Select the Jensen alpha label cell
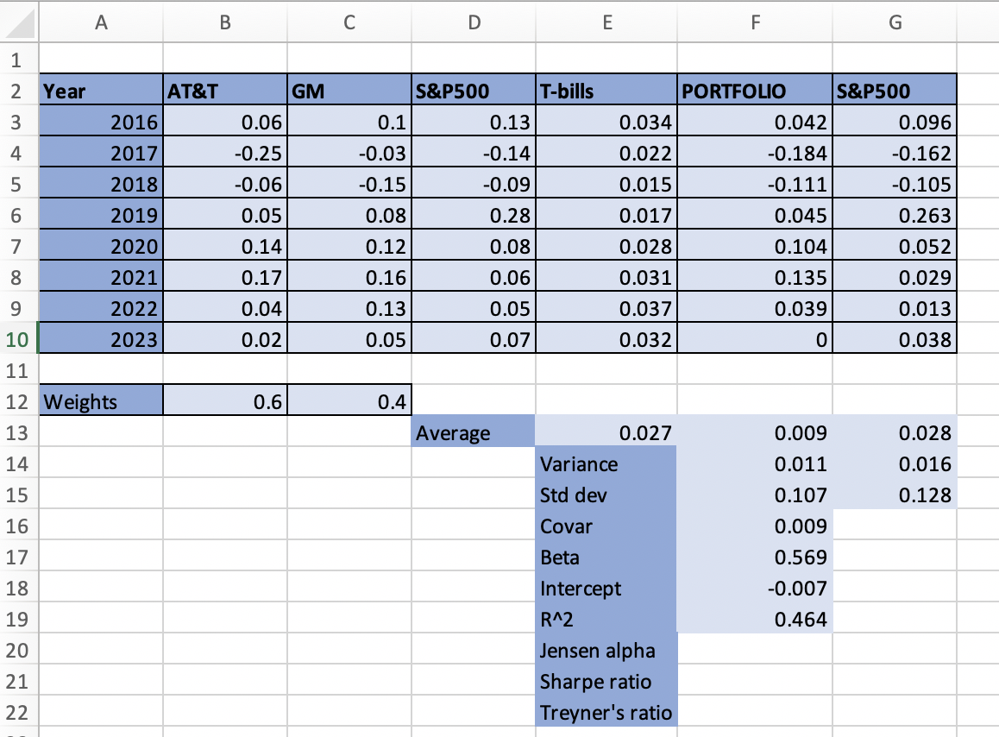999x737 pixels. tap(606, 650)
